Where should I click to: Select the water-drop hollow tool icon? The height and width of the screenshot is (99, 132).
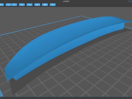click(37, 5)
